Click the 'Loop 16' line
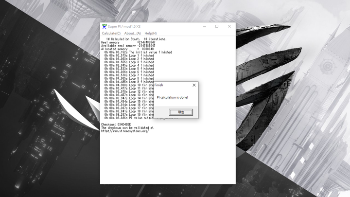Viewport: 350px width, 197px height. coord(129,105)
